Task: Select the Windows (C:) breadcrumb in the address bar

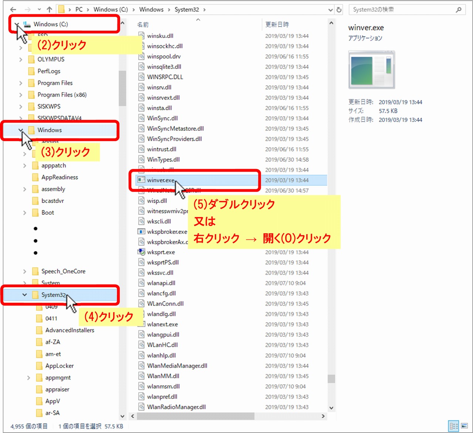Action: tap(110, 10)
